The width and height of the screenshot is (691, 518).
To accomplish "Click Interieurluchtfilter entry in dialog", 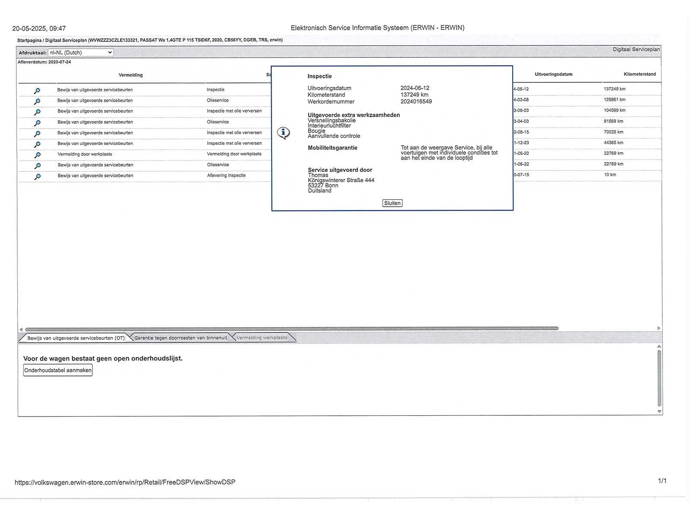I will (x=329, y=126).
